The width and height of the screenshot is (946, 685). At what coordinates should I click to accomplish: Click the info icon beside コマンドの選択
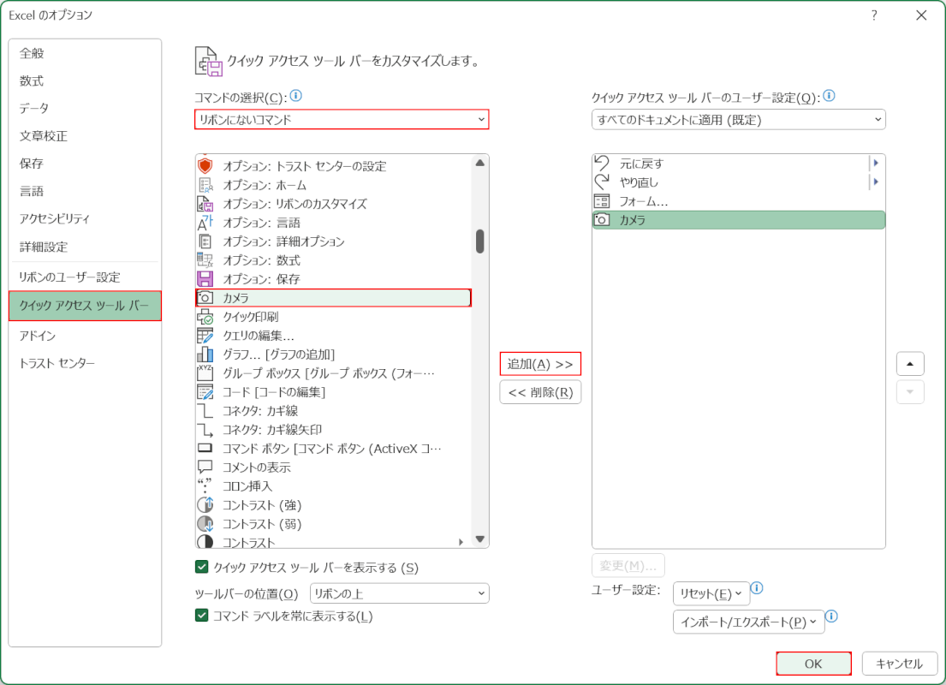tap(296, 97)
